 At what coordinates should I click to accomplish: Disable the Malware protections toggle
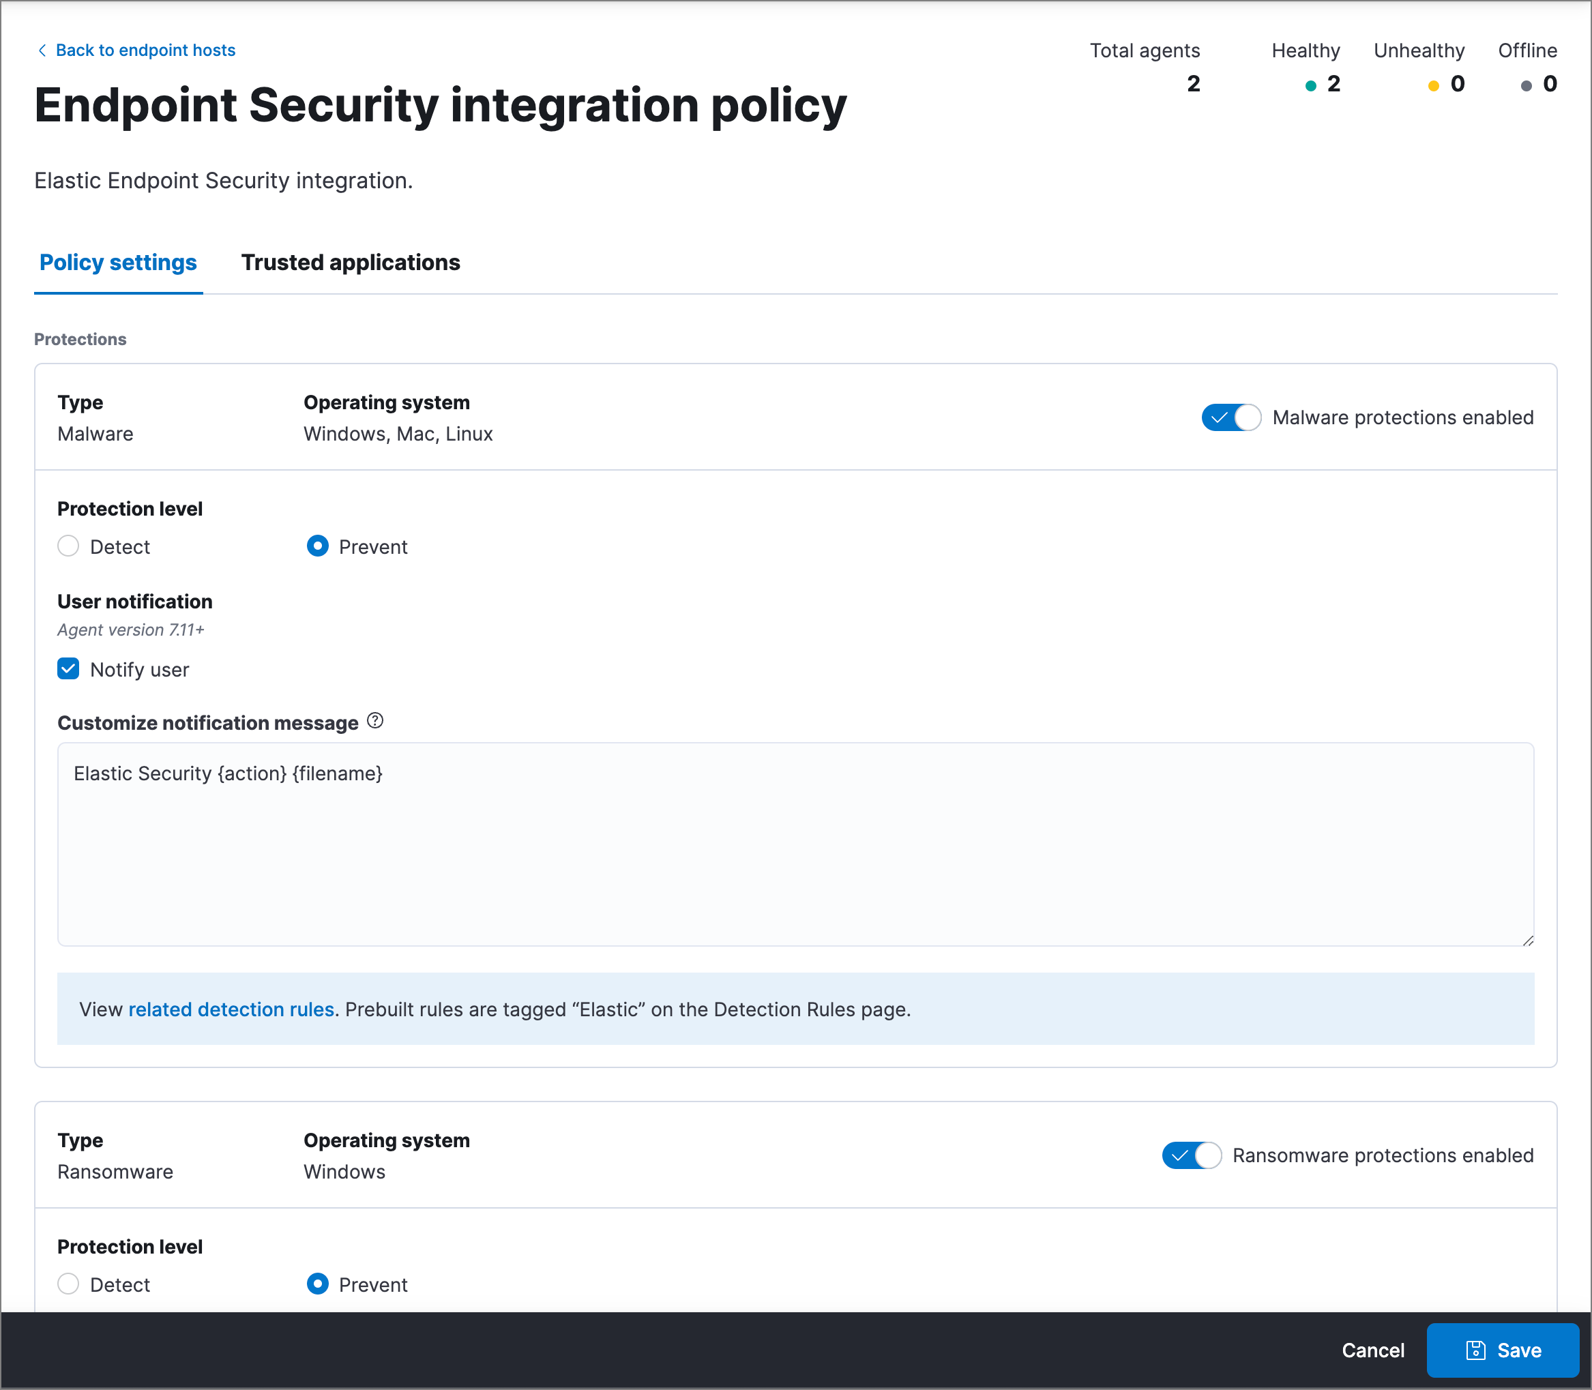[1230, 417]
